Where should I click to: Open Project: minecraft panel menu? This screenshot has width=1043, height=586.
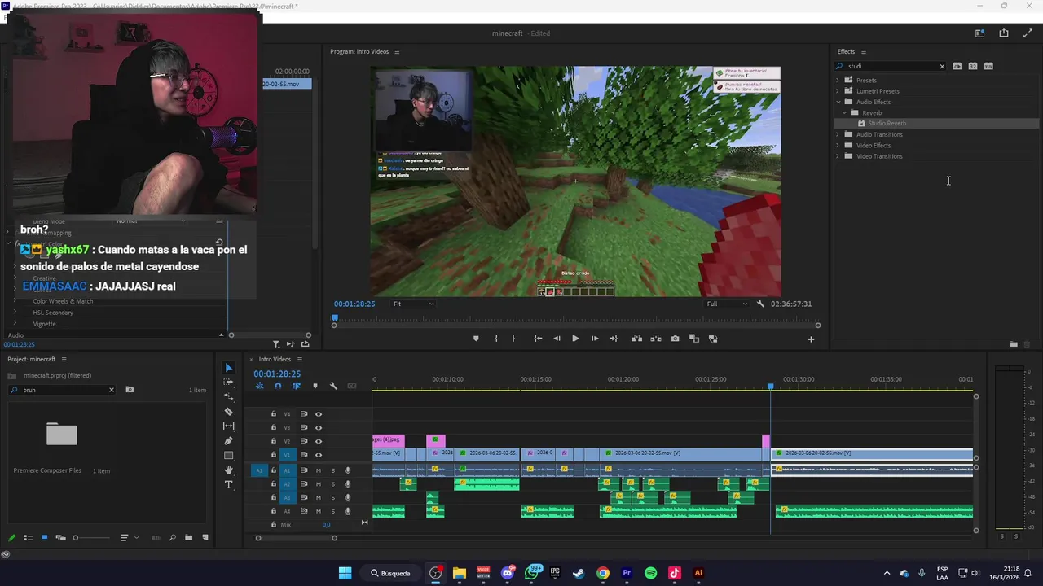tap(64, 359)
